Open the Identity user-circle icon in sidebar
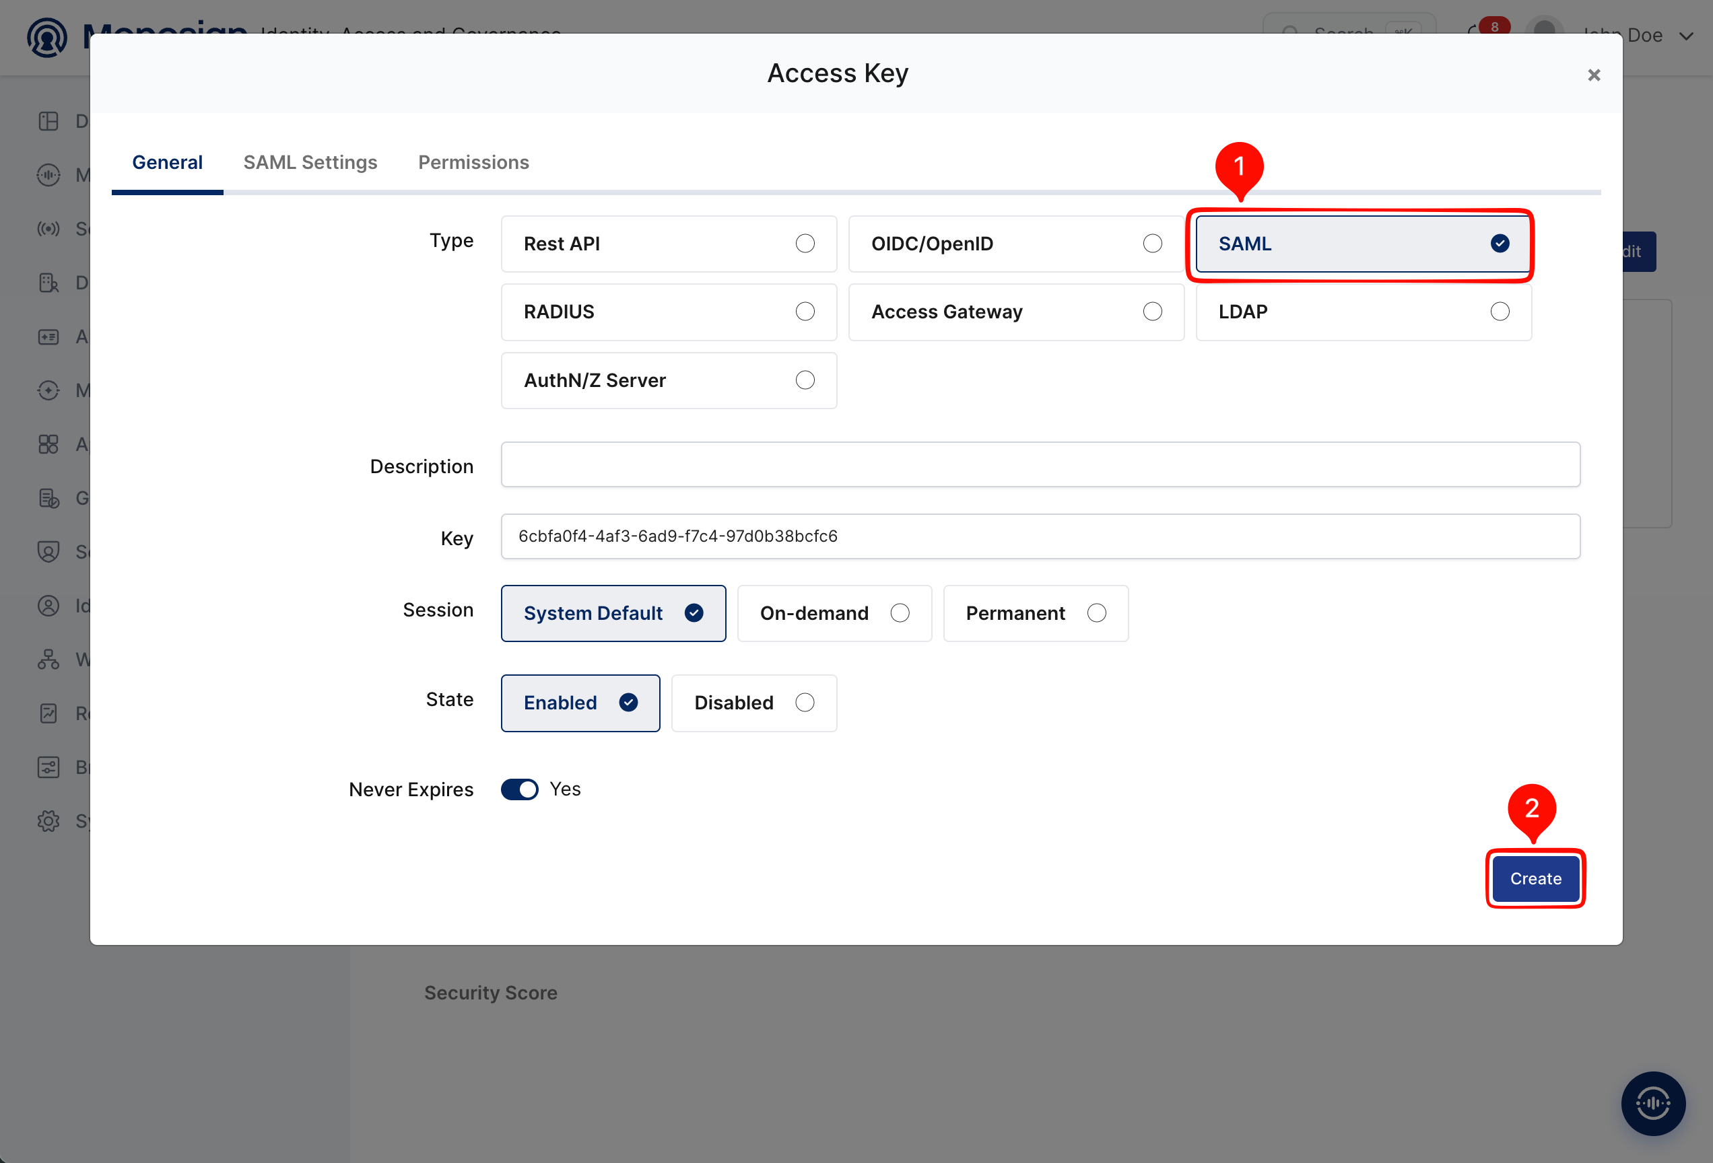The height and width of the screenshot is (1163, 1713). (x=48, y=606)
